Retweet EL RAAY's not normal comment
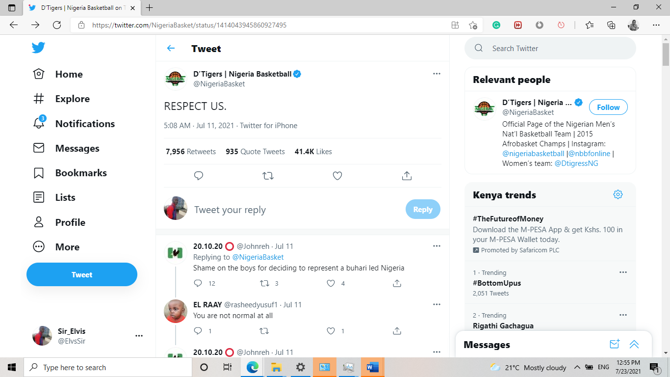670x377 pixels. click(264, 331)
